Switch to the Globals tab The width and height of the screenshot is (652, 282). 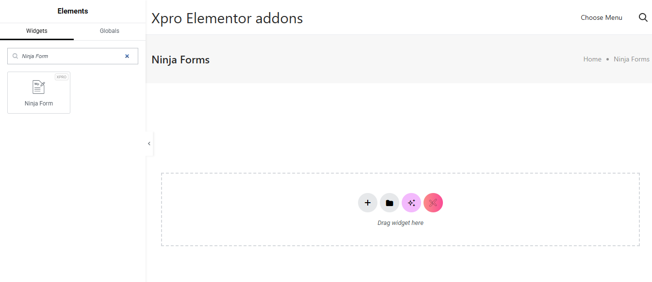pos(110,31)
